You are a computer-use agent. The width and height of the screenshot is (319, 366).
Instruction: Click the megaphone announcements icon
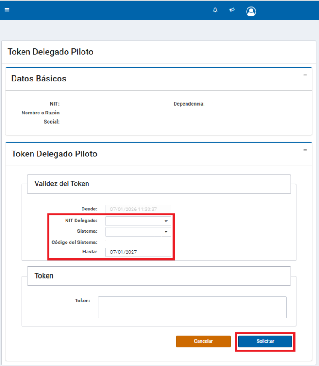[x=232, y=10]
